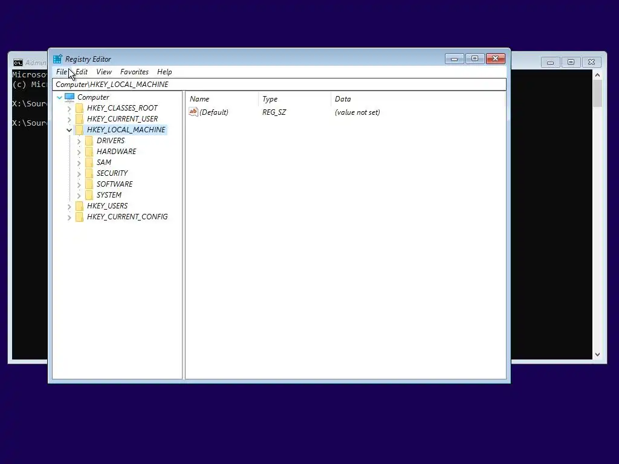Click the (value not set) data cell

357,112
